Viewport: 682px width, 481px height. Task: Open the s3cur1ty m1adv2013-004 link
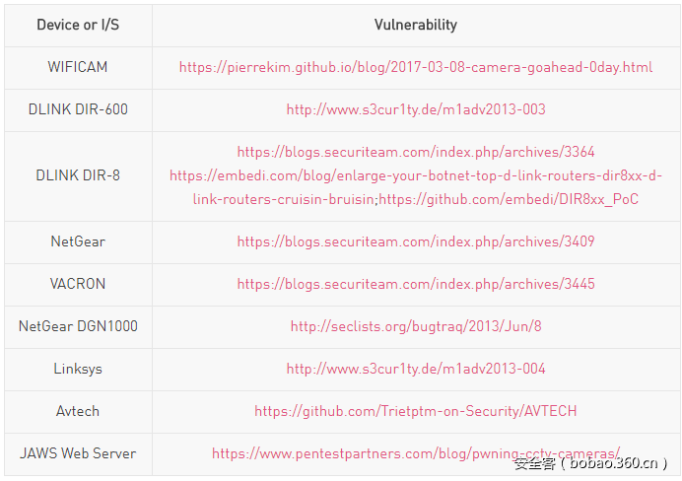coord(415,369)
